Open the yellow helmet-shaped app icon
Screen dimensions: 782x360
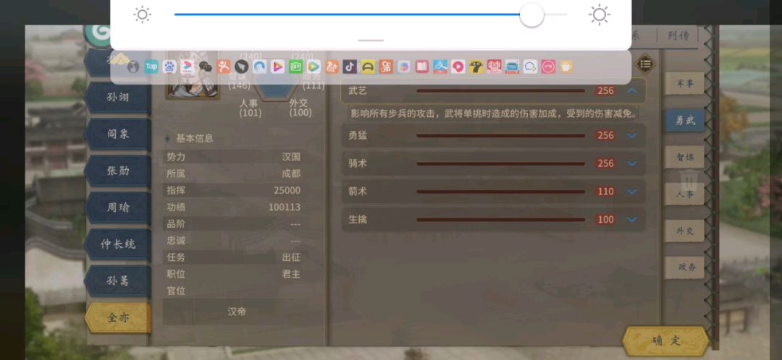click(368, 67)
